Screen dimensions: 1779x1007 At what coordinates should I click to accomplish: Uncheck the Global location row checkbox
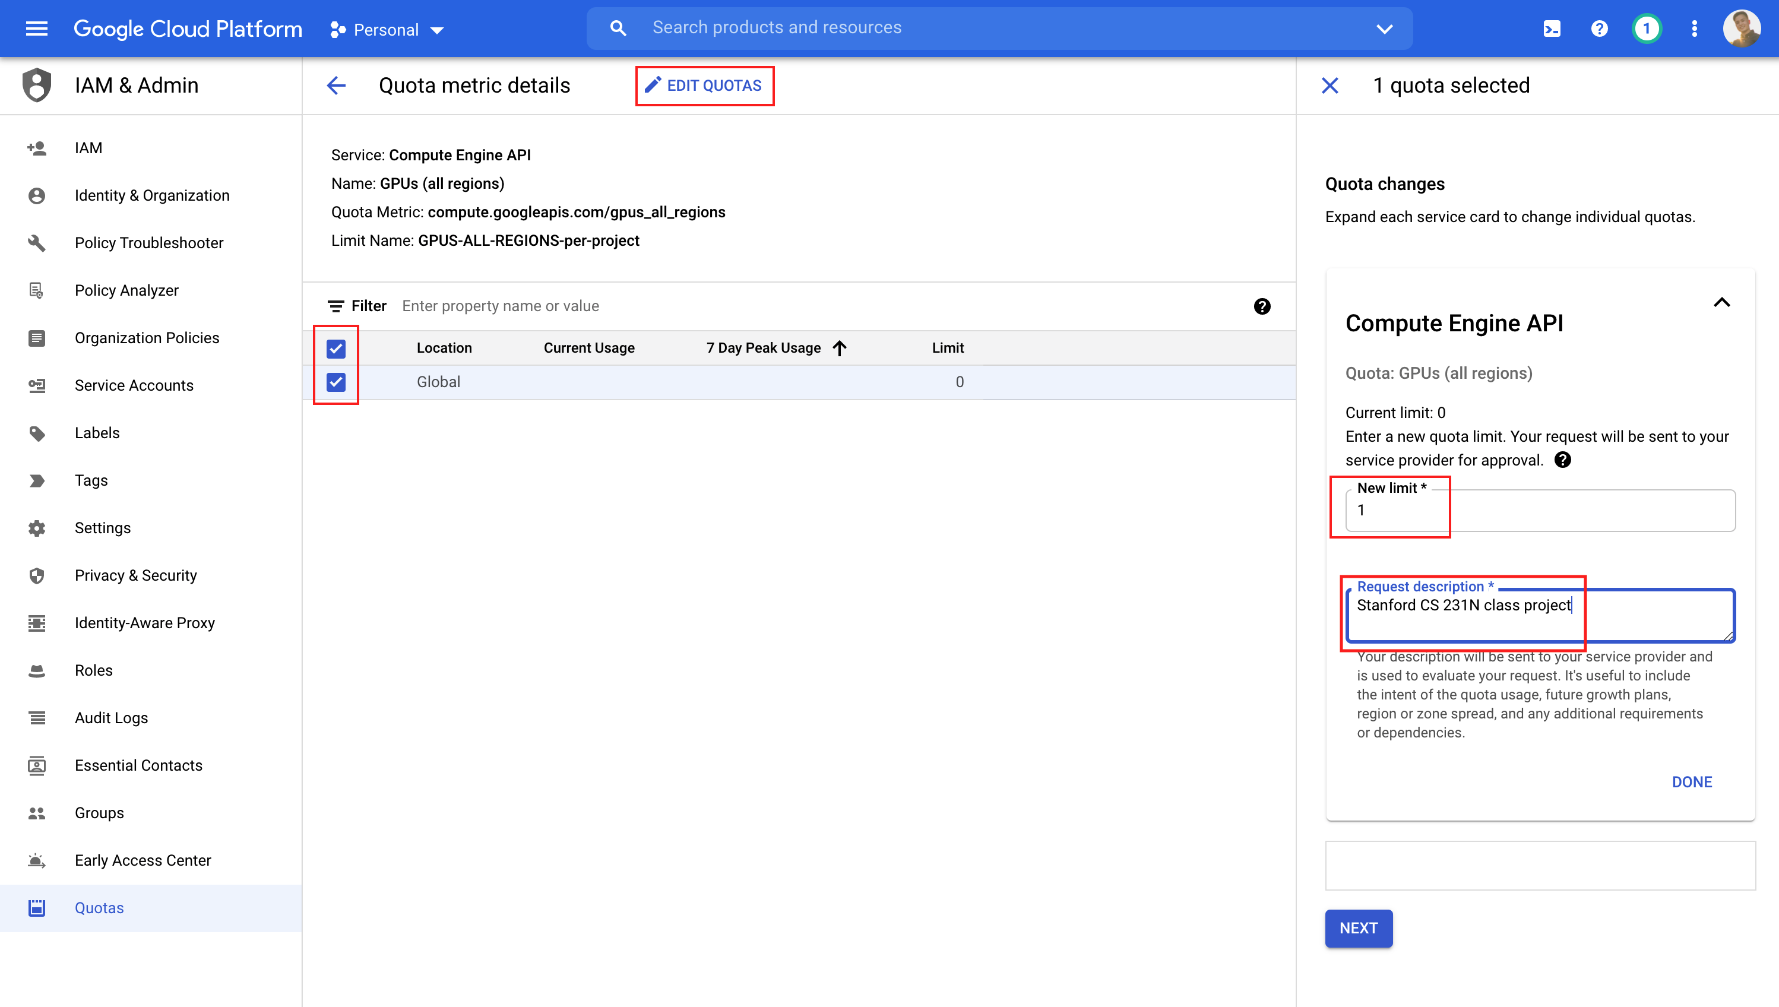click(x=336, y=382)
